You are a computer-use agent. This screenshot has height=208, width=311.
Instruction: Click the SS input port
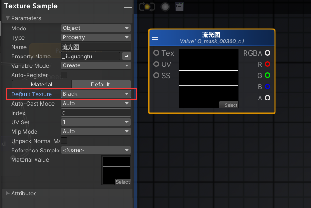pos(156,75)
